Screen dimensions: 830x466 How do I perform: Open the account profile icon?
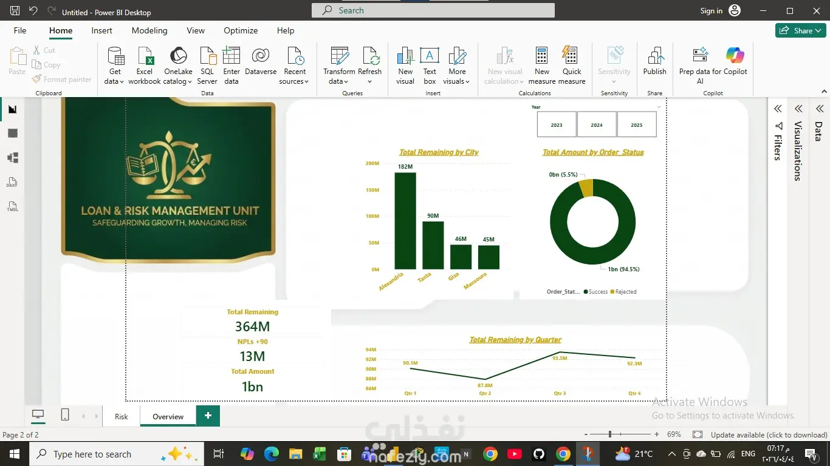(735, 11)
